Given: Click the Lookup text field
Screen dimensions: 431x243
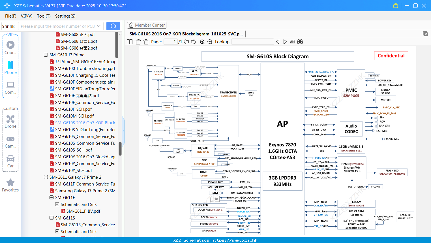Looking at the screenshot, I should tap(252, 42).
